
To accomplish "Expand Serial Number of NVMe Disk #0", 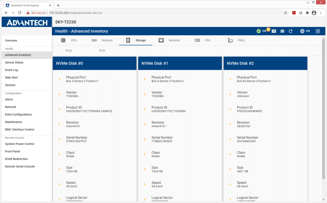I will [x=59, y=139].
